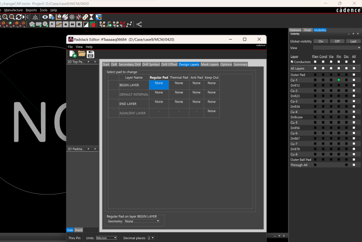Click the New padstack icon in Padstack Editor
The height and width of the screenshot is (242, 362).
click(73, 54)
